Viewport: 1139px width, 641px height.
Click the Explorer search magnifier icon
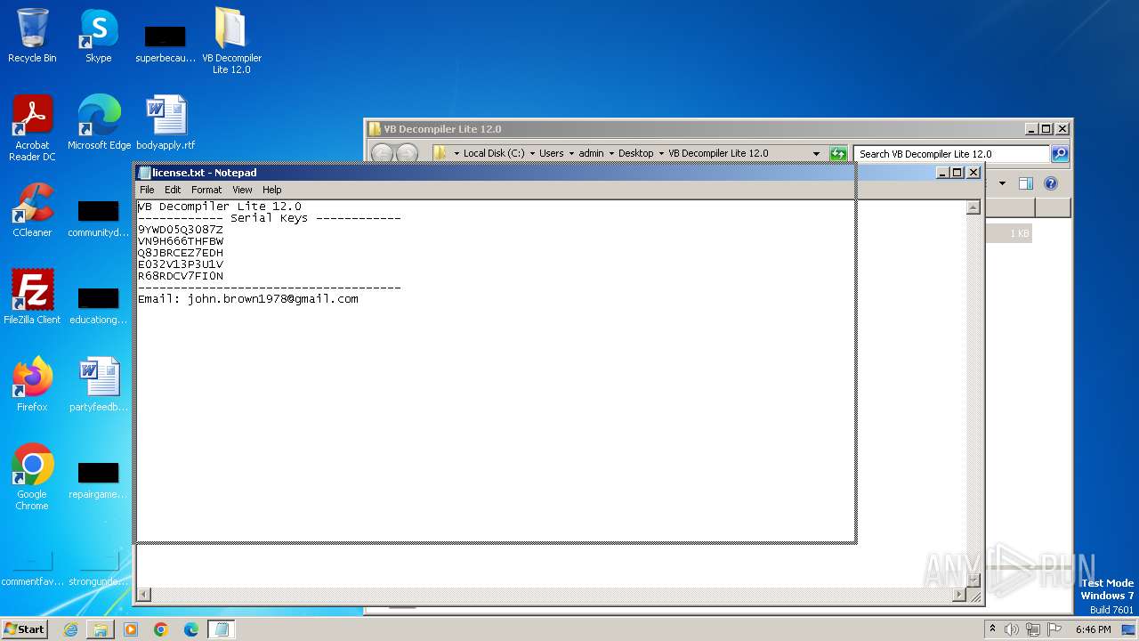pyautogui.click(x=1059, y=153)
